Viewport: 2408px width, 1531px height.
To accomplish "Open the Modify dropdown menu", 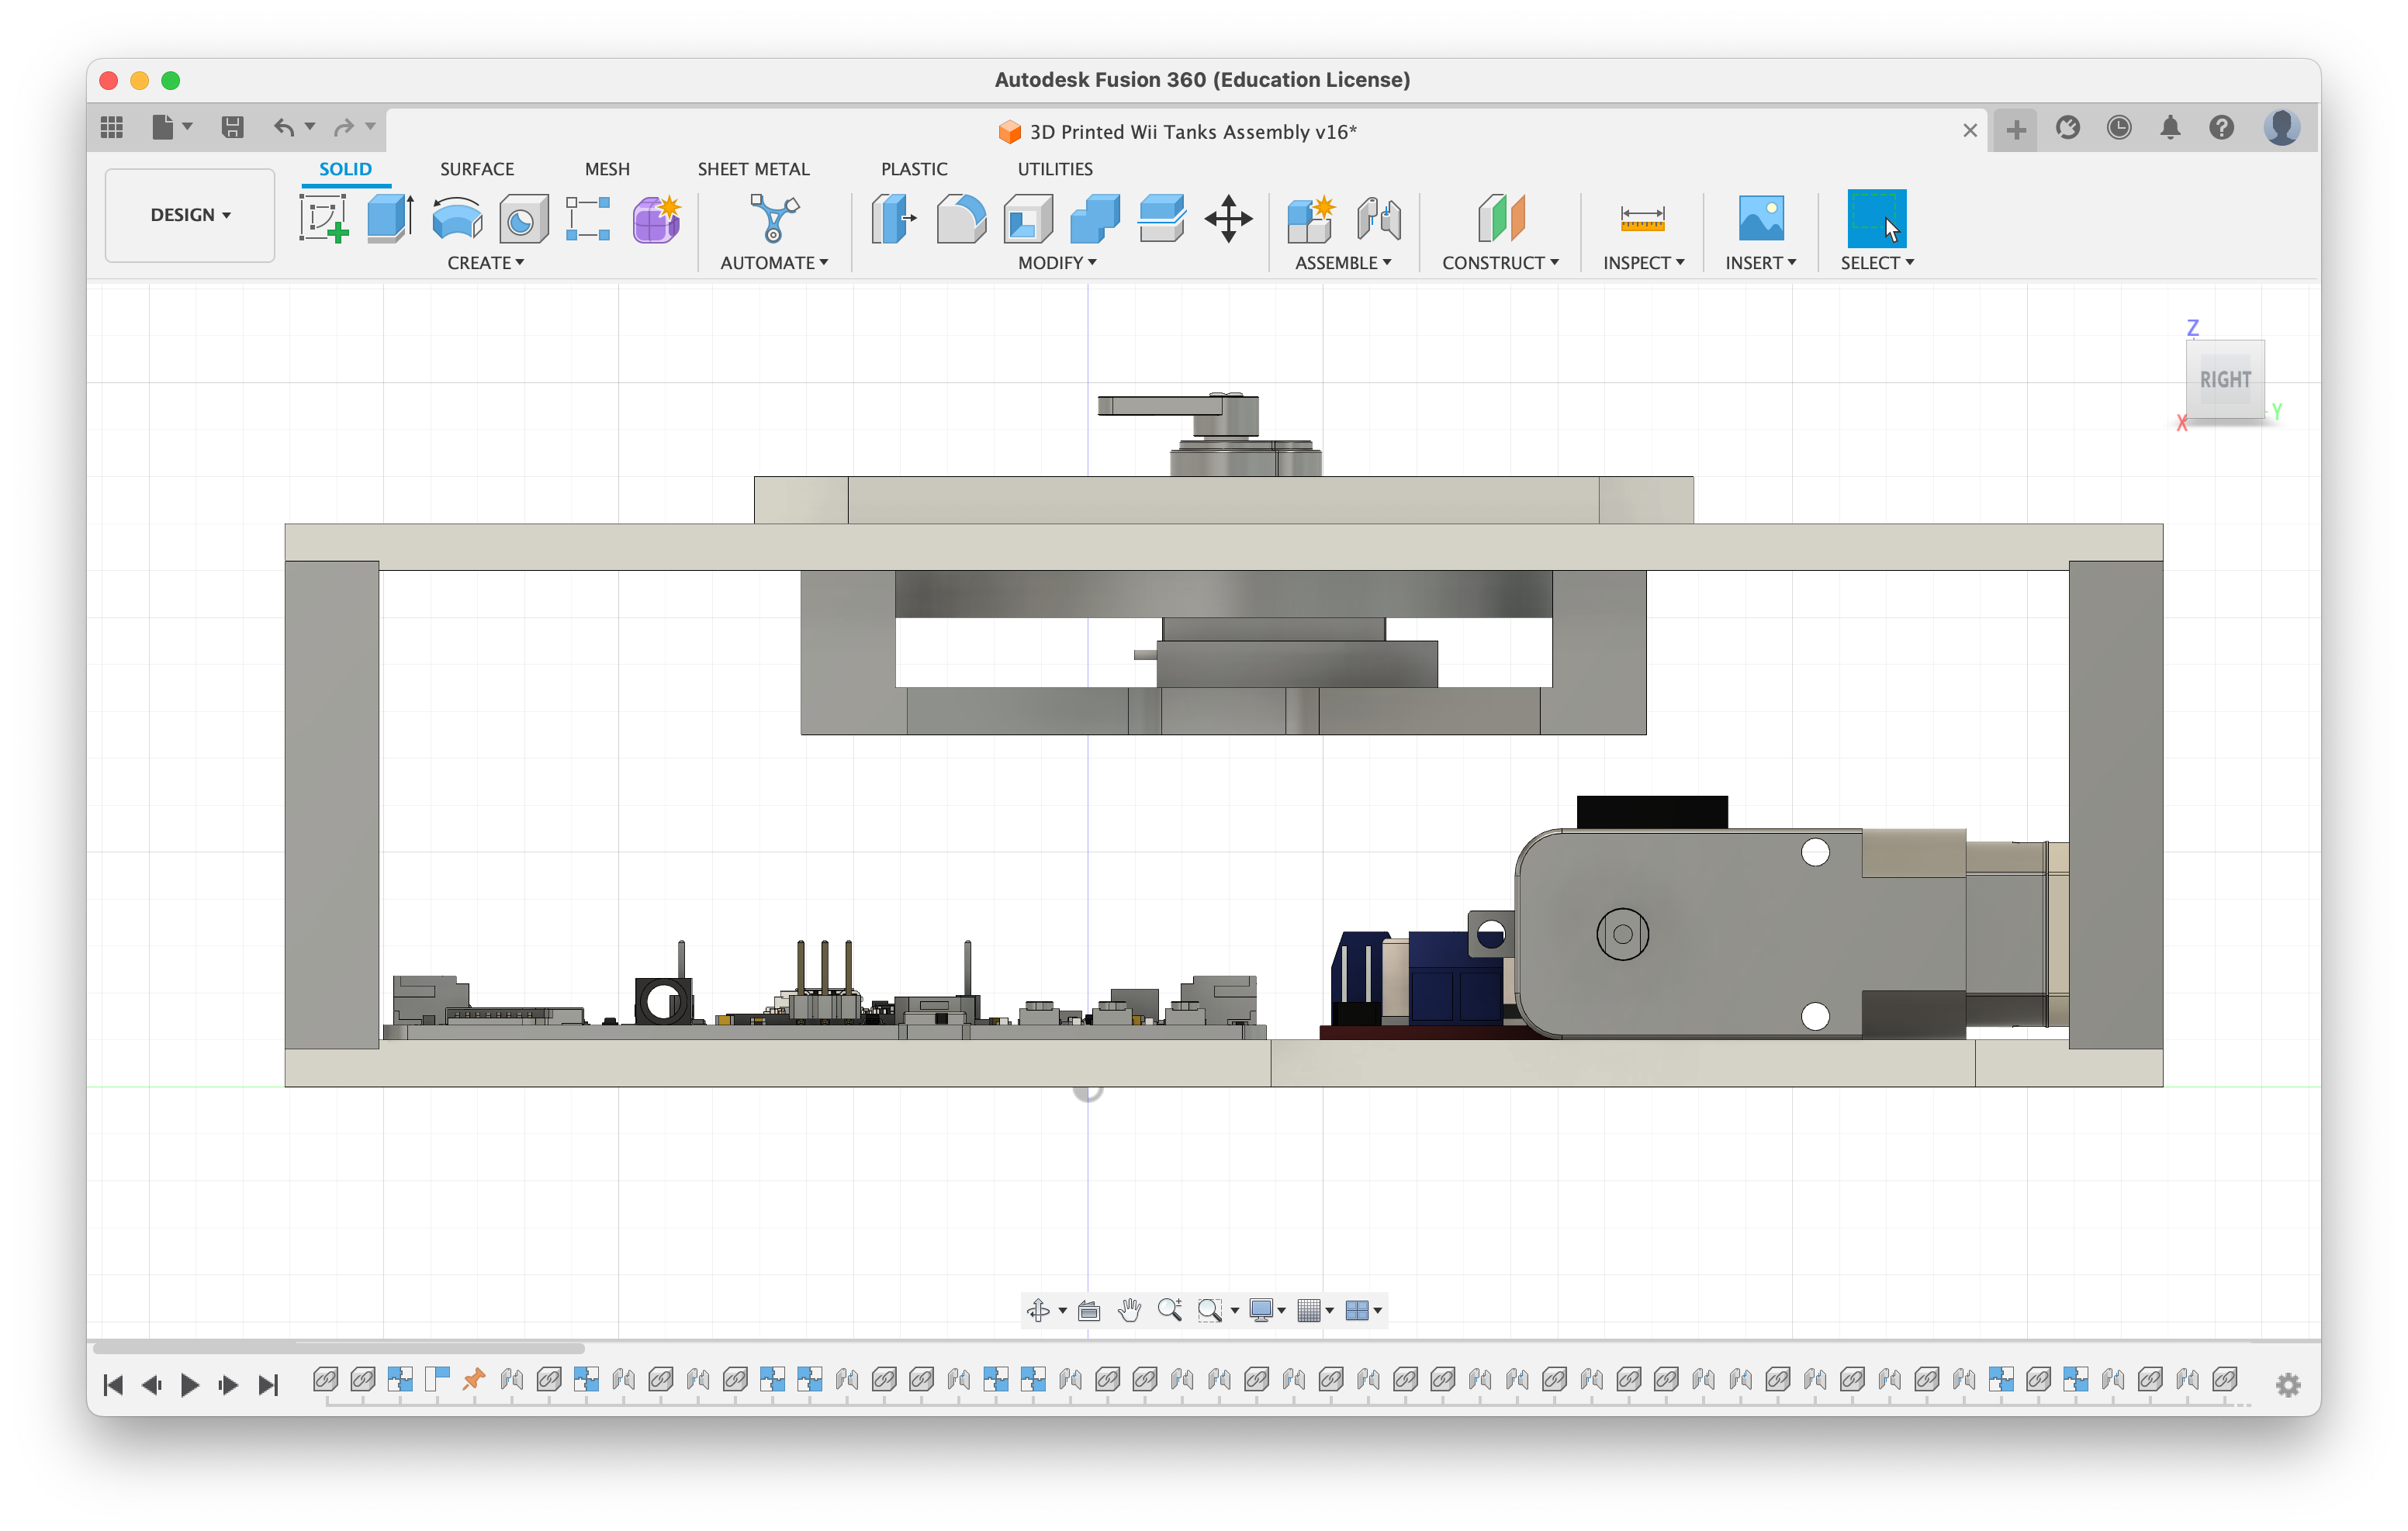I will pos(1055,263).
